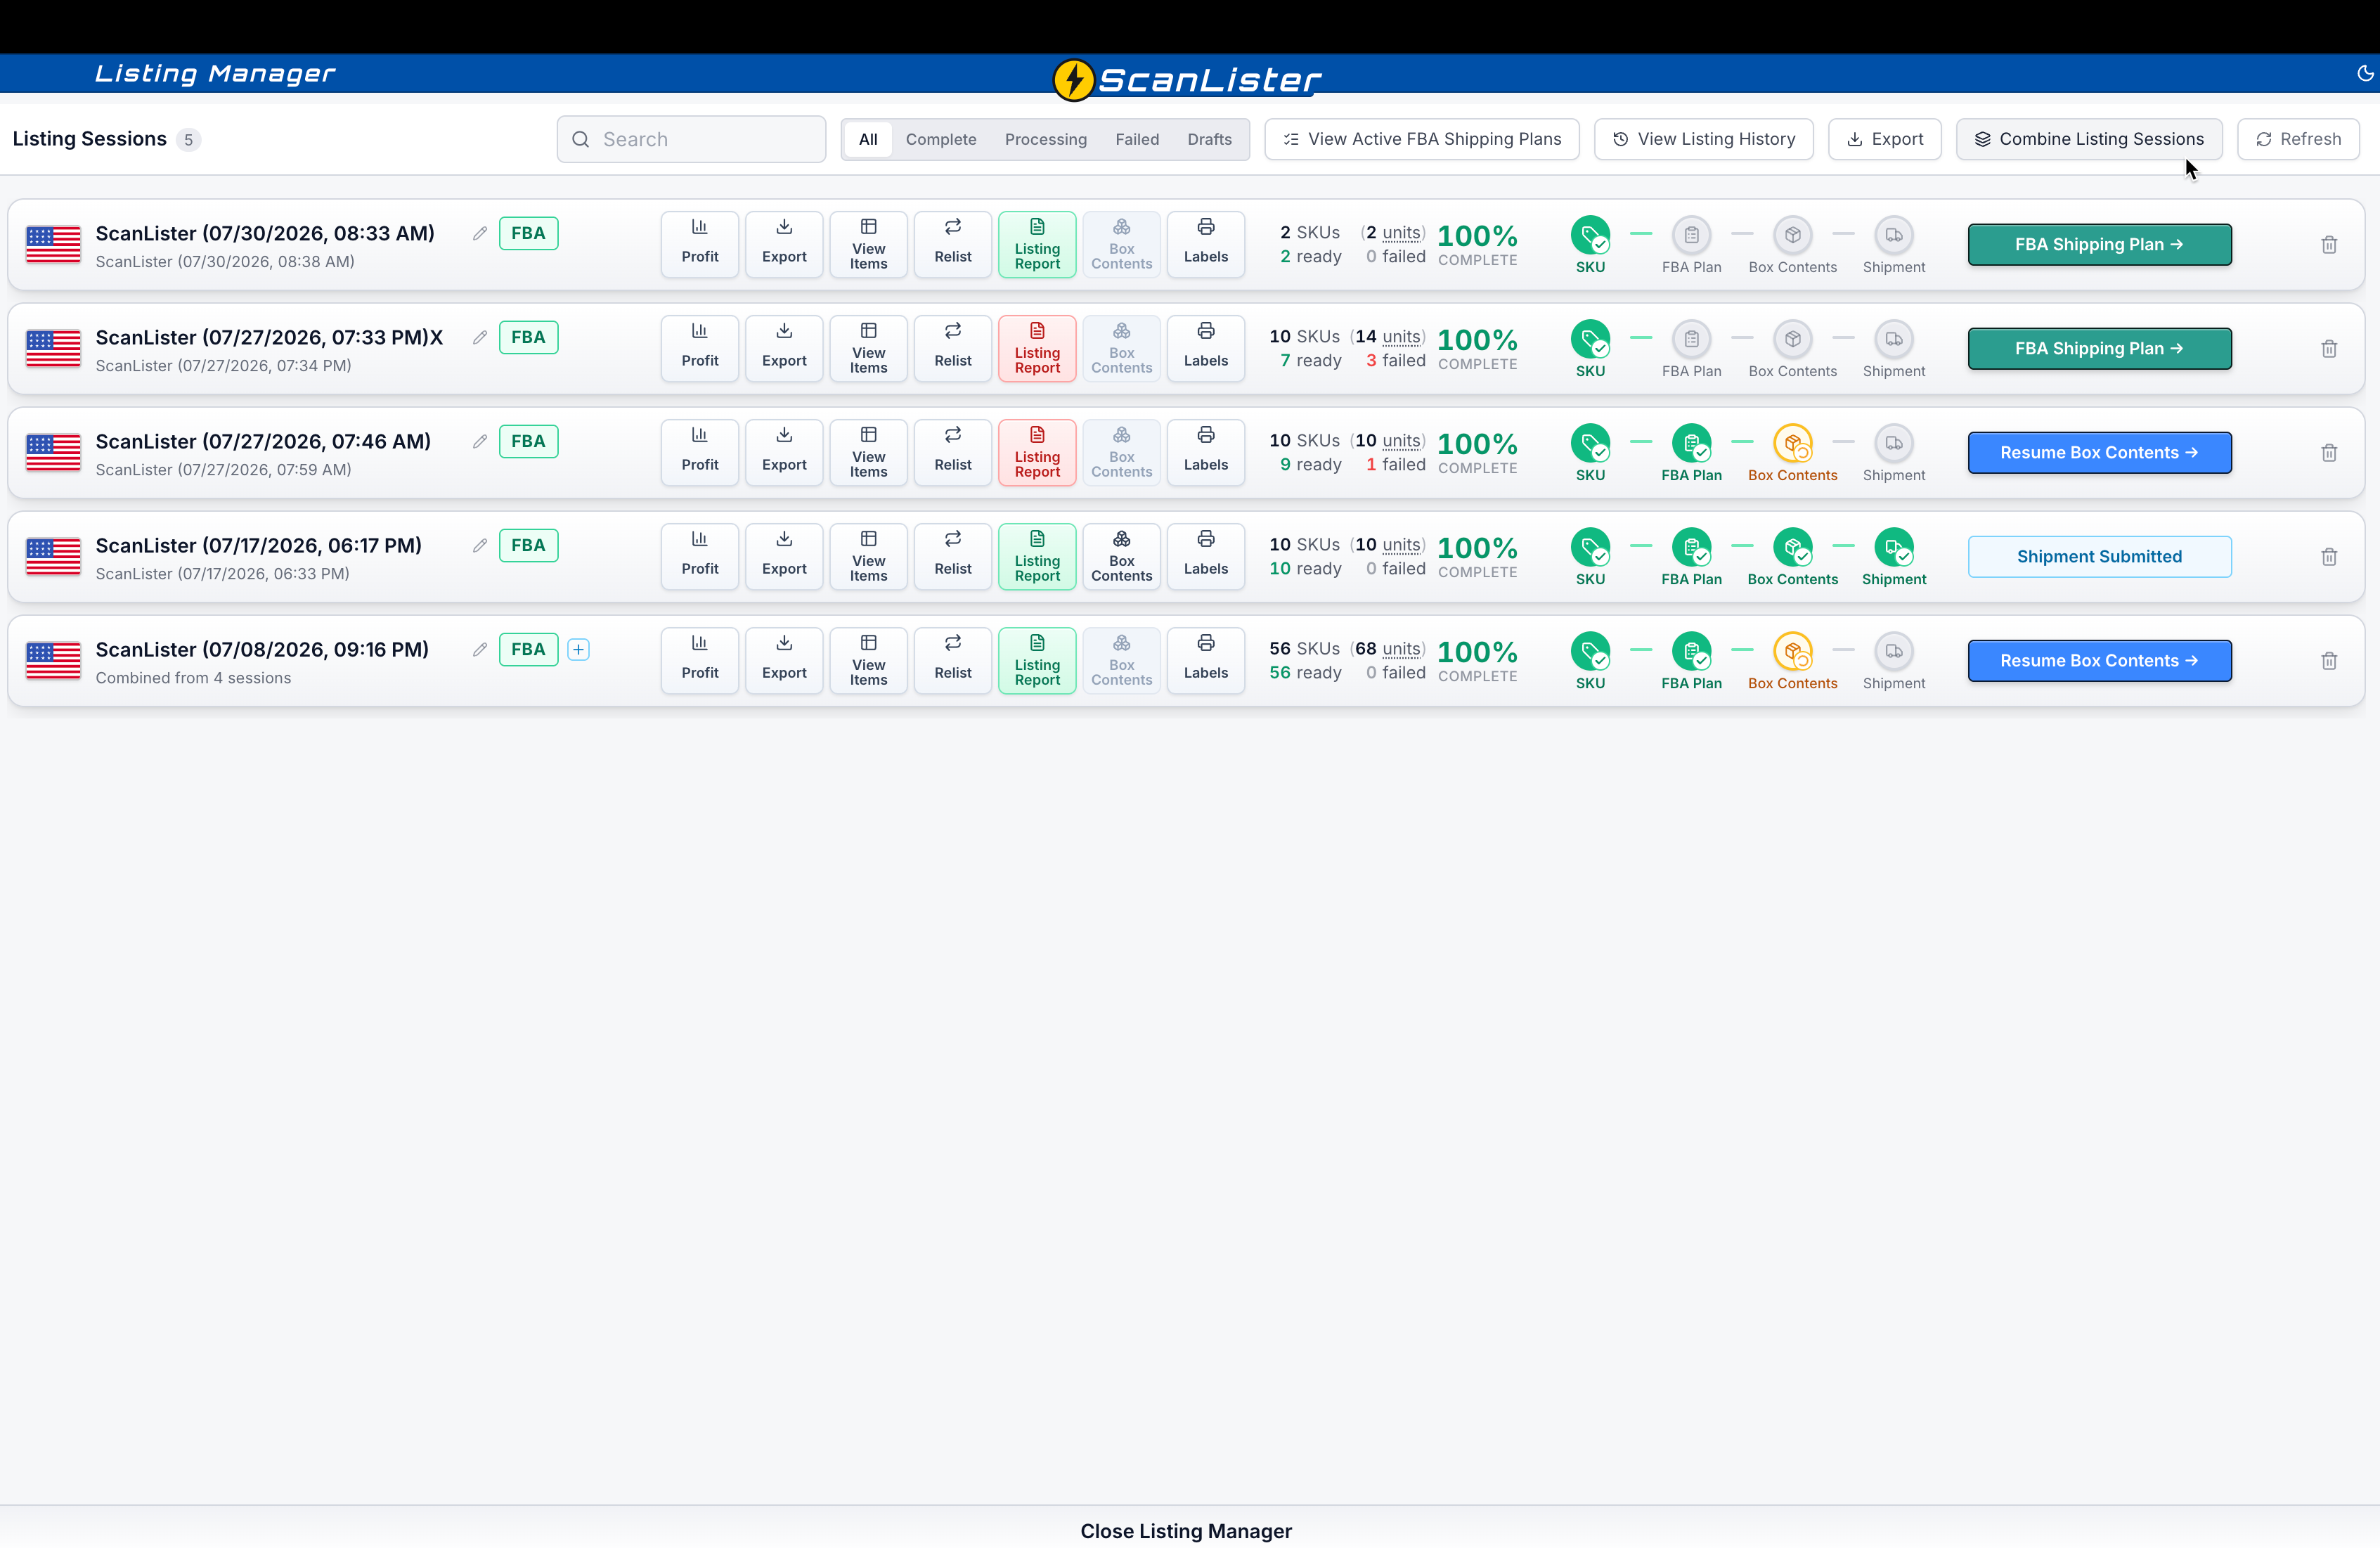Viewport: 2380px width, 1548px height.
Task: Edit name of 07/17/2026 06:17 PM session
Action: coord(480,545)
